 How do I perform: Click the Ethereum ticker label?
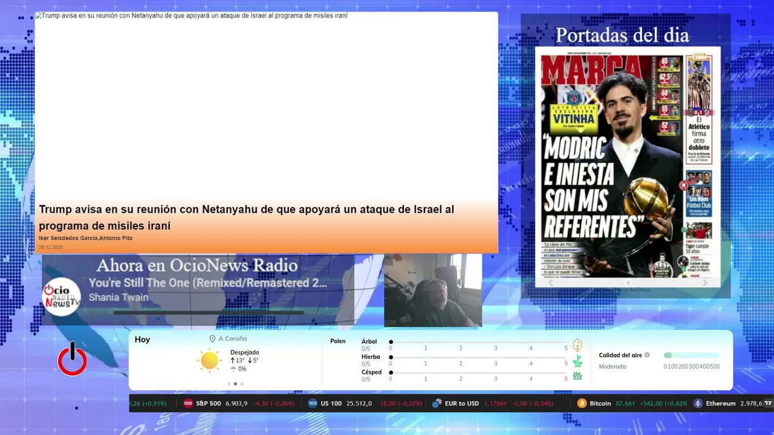721,404
